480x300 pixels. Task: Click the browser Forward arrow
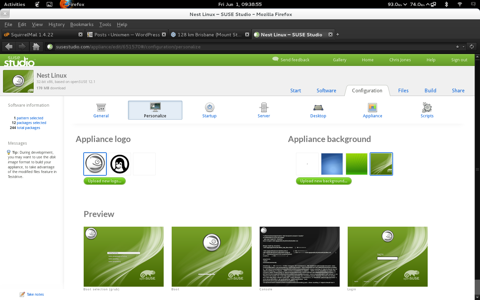pyautogui.click(x=22, y=46)
